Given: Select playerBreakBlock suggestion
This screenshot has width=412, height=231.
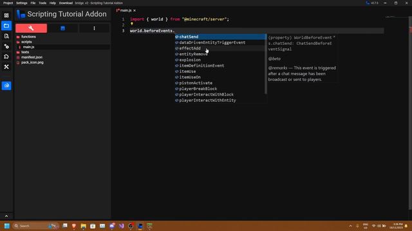Looking at the screenshot, I should (220, 89).
